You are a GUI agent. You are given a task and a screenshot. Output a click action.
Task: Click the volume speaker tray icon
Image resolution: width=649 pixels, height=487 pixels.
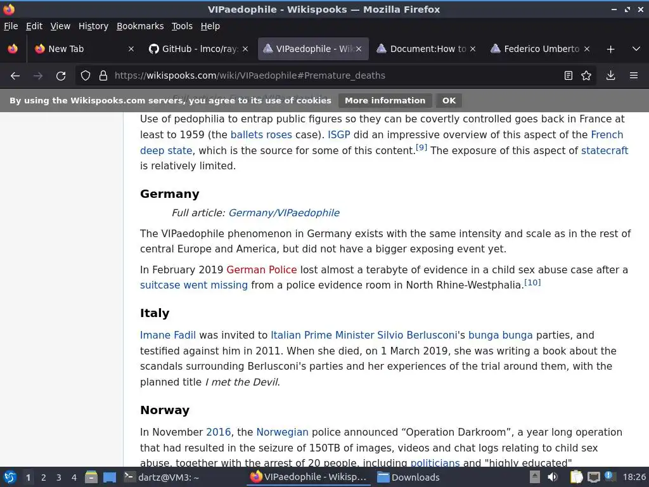click(552, 477)
